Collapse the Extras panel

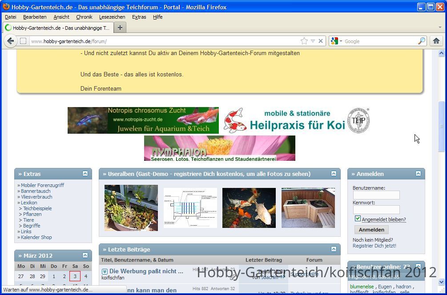[x=85, y=173]
